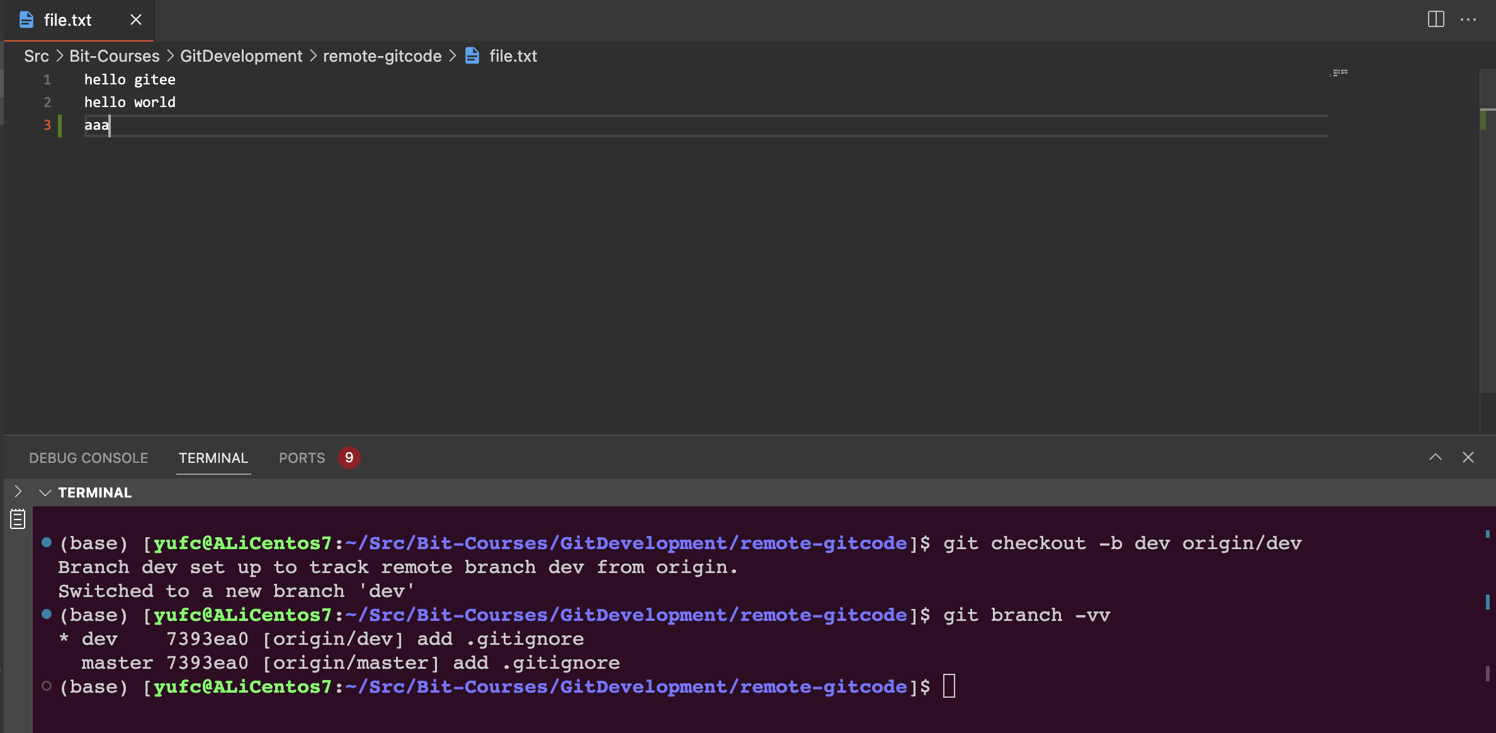Click the GitDevelopment breadcrumb segment

(x=241, y=56)
